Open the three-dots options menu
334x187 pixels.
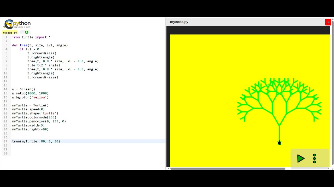click(314, 158)
